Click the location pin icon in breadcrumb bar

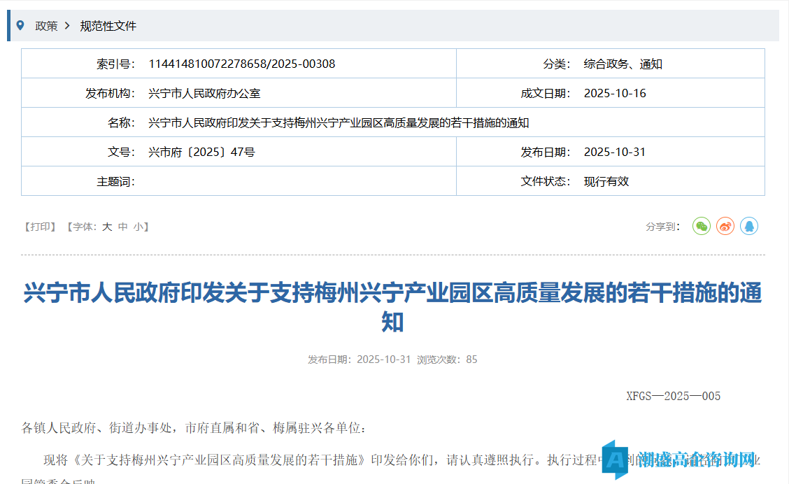click(x=19, y=25)
